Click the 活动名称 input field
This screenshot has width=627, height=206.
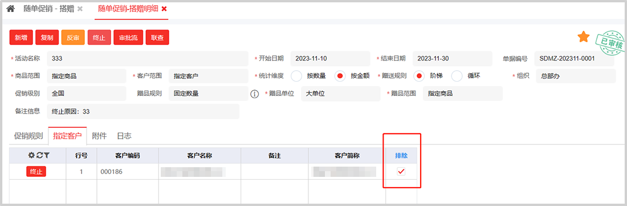coord(148,58)
